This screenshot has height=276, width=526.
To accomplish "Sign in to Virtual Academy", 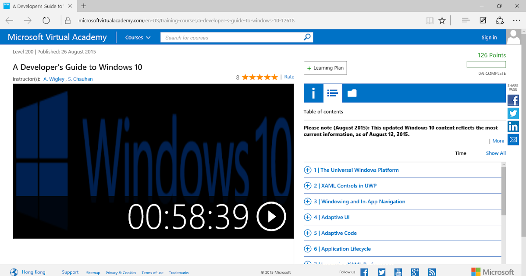I will pyautogui.click(x=489, y=38).
